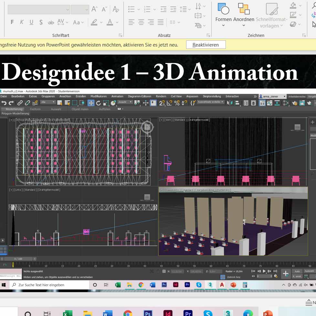The height and width of the screenshot is (316, 316).
Task: Open the Skripterstellung menu
Action: pos(212,96)
